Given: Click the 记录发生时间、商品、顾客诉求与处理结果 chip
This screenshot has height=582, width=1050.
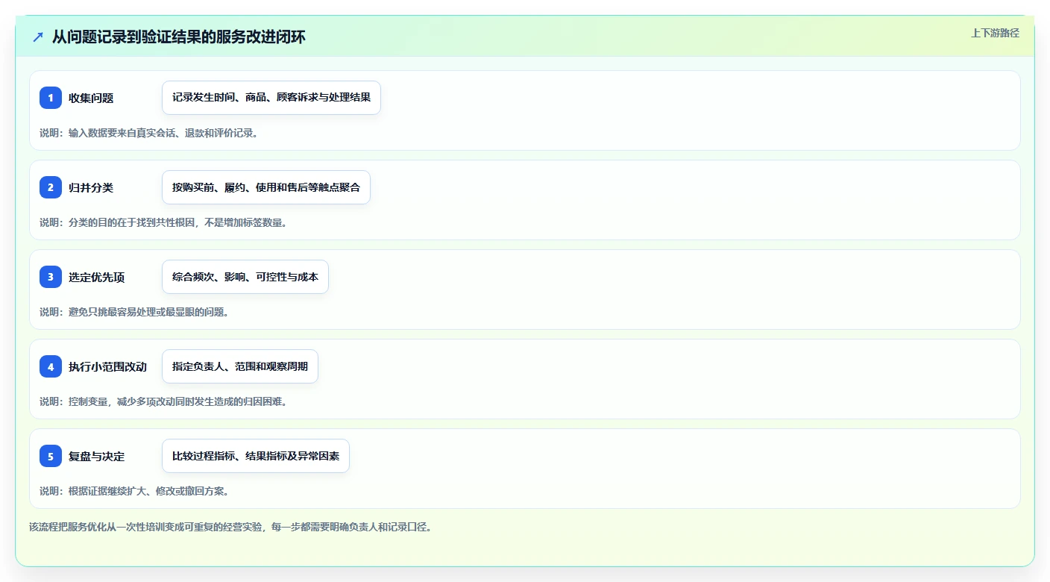Looking at the screenshot, I should [271, 98].
